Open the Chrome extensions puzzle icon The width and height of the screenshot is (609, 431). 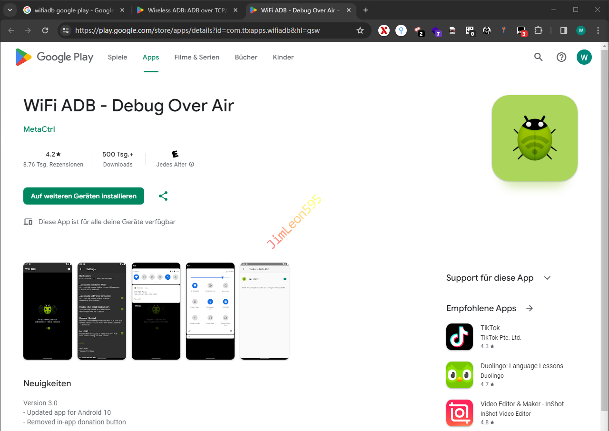(538, 30)
